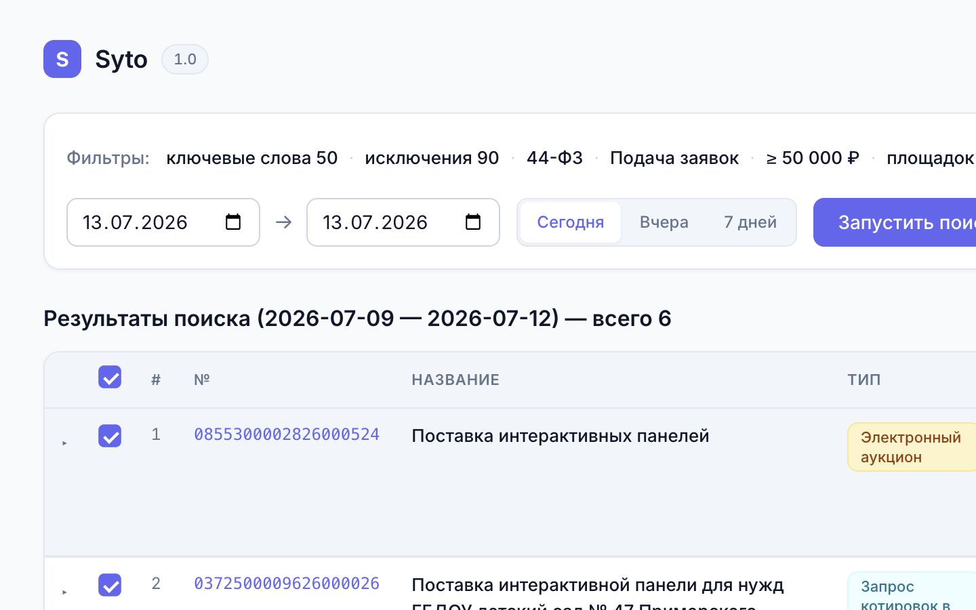Click the version badge 1.0

tap(185, 59)
